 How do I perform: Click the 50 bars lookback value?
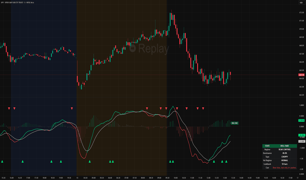pyautogui.click(x=285, y=164)
